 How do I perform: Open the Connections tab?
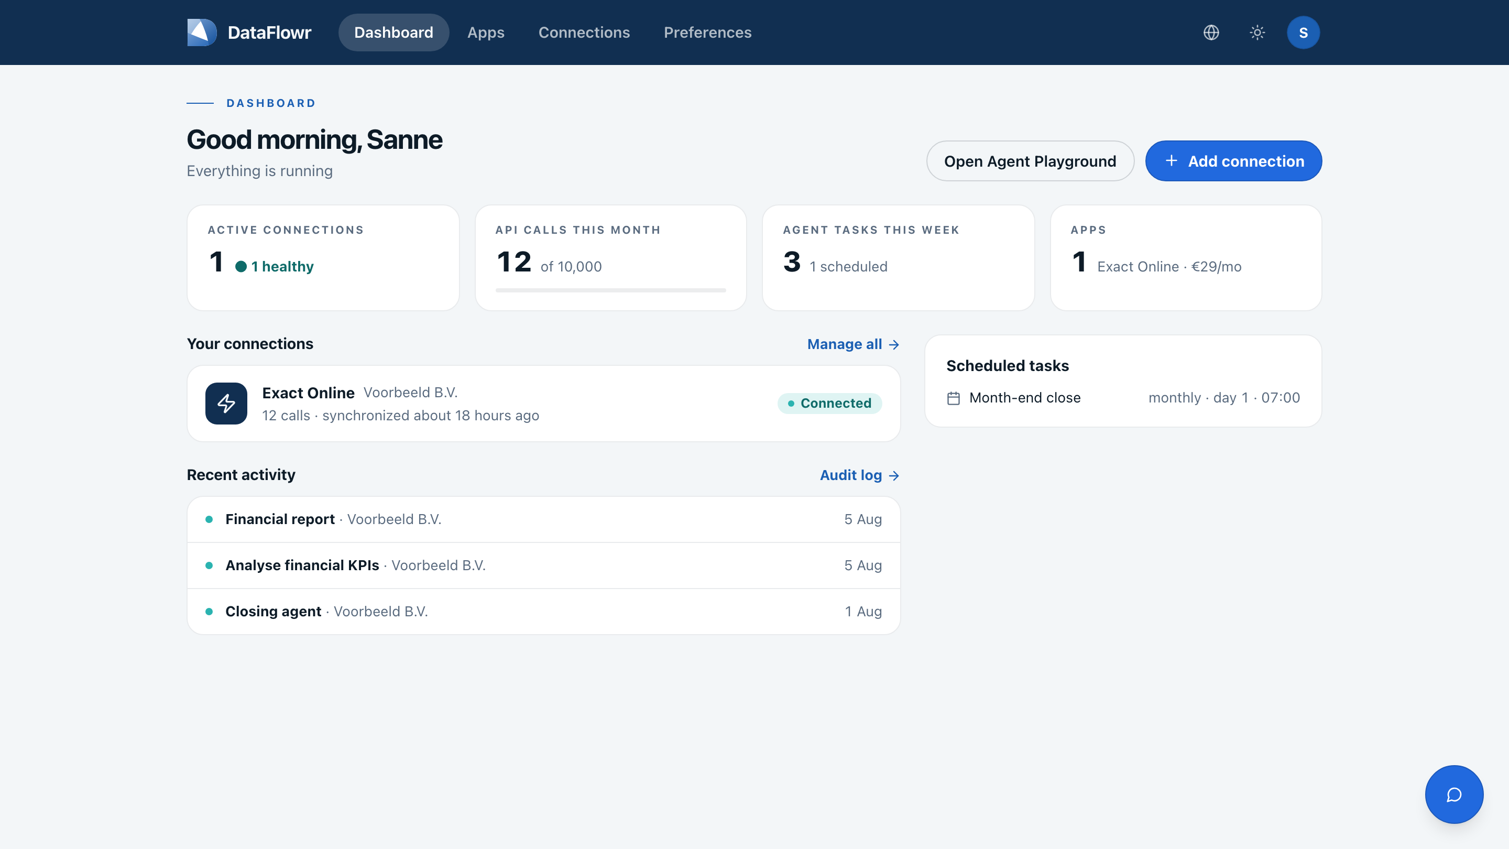pyautogui.click(x=584, y=32)
